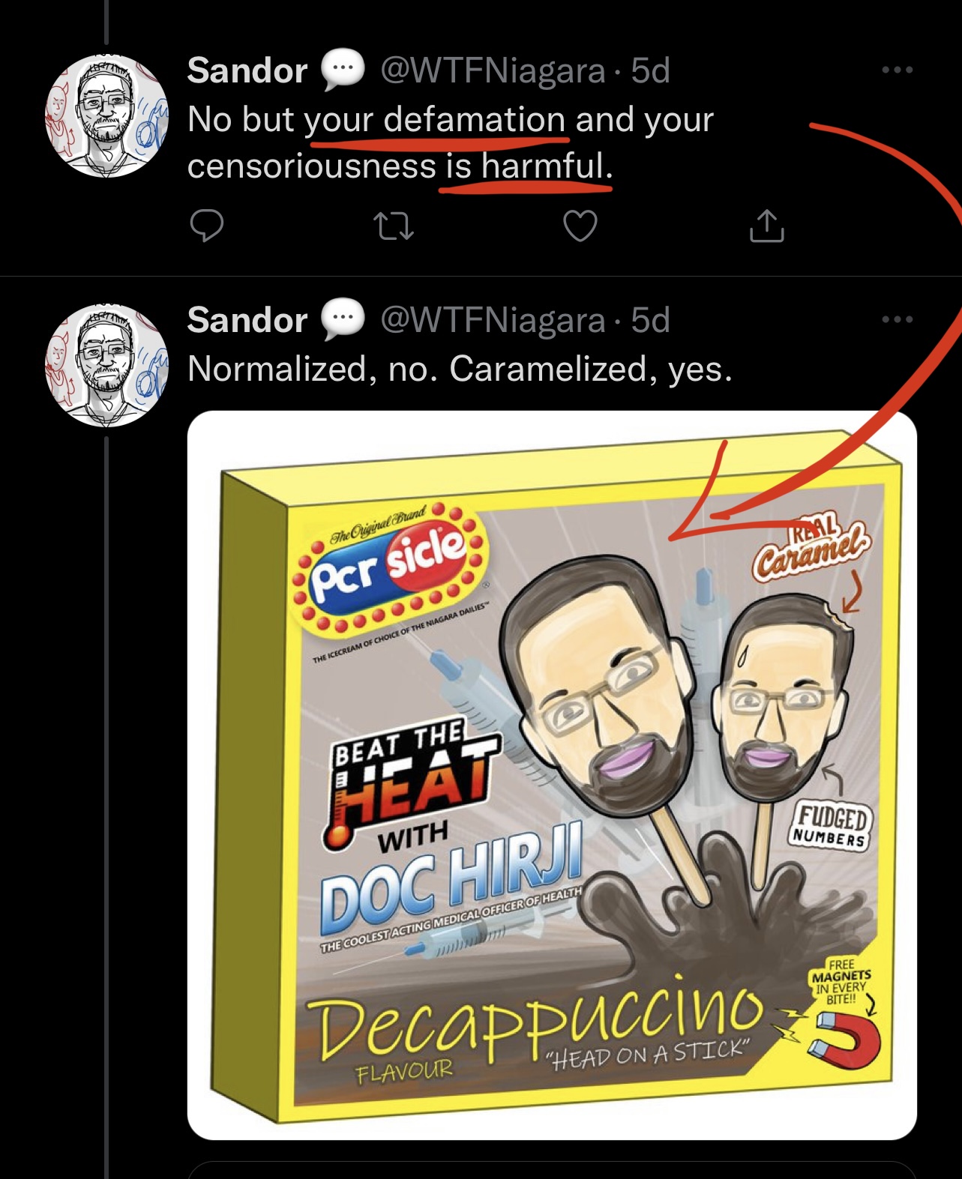
Task: Click the 5d timestamp on the defamation tweet
Action: click(650, 71)
